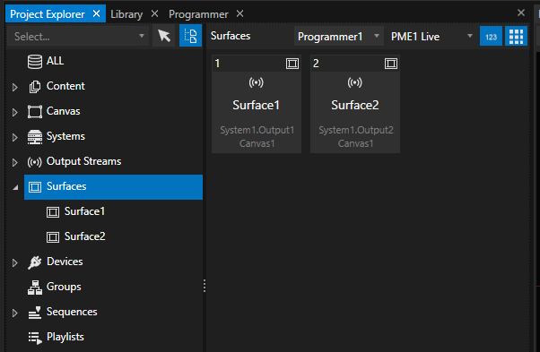Expand the Content tree node
The image size is (540, 352).
tap(15, 87)
